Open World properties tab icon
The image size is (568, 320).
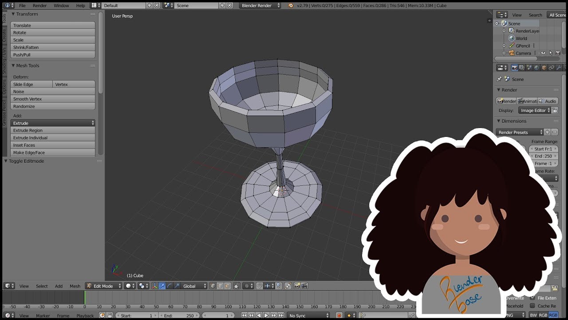pos(536,68)
